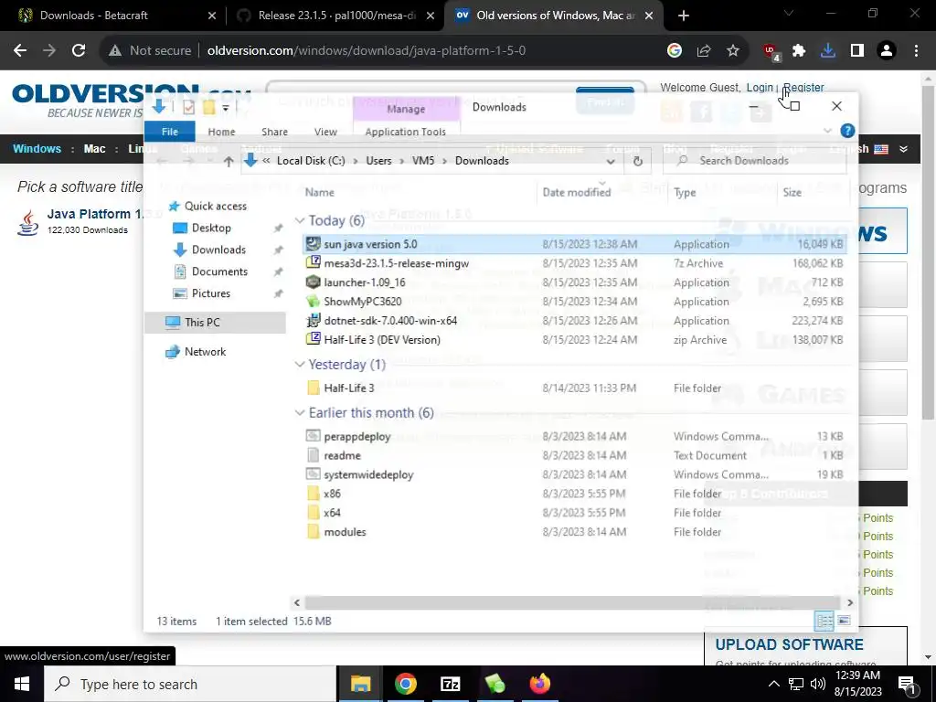Select Downloads in navigation pane

(218, 250)
